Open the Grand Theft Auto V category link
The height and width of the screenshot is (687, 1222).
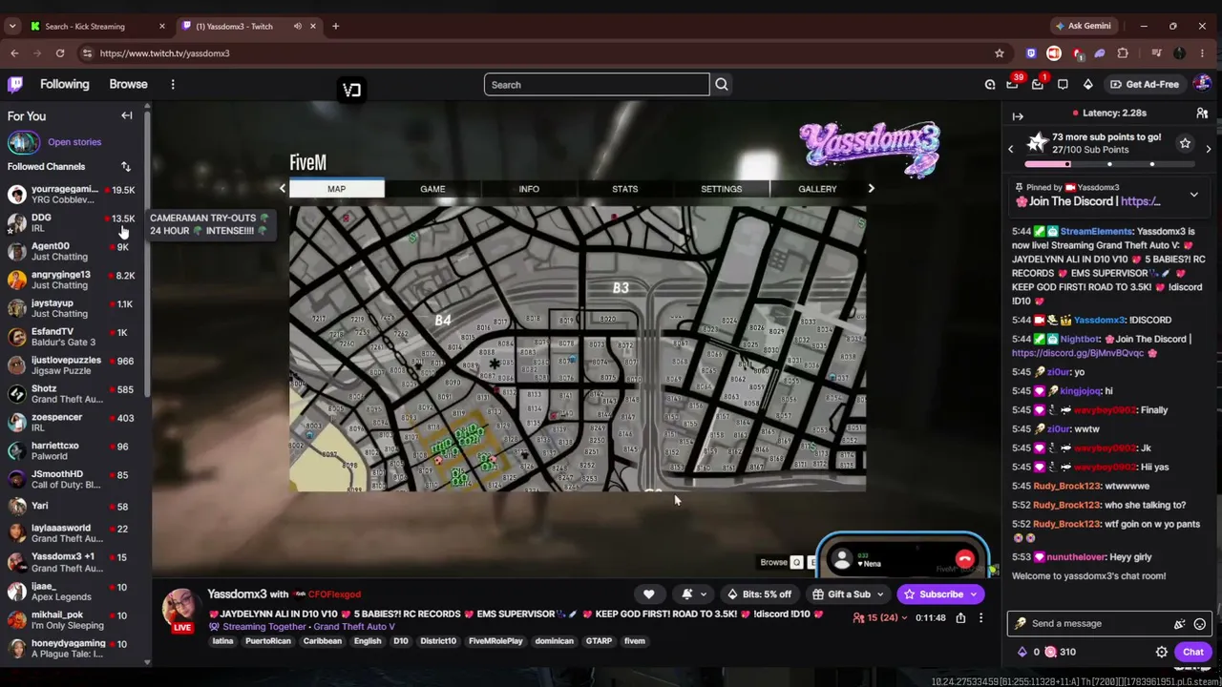[354, 627]
